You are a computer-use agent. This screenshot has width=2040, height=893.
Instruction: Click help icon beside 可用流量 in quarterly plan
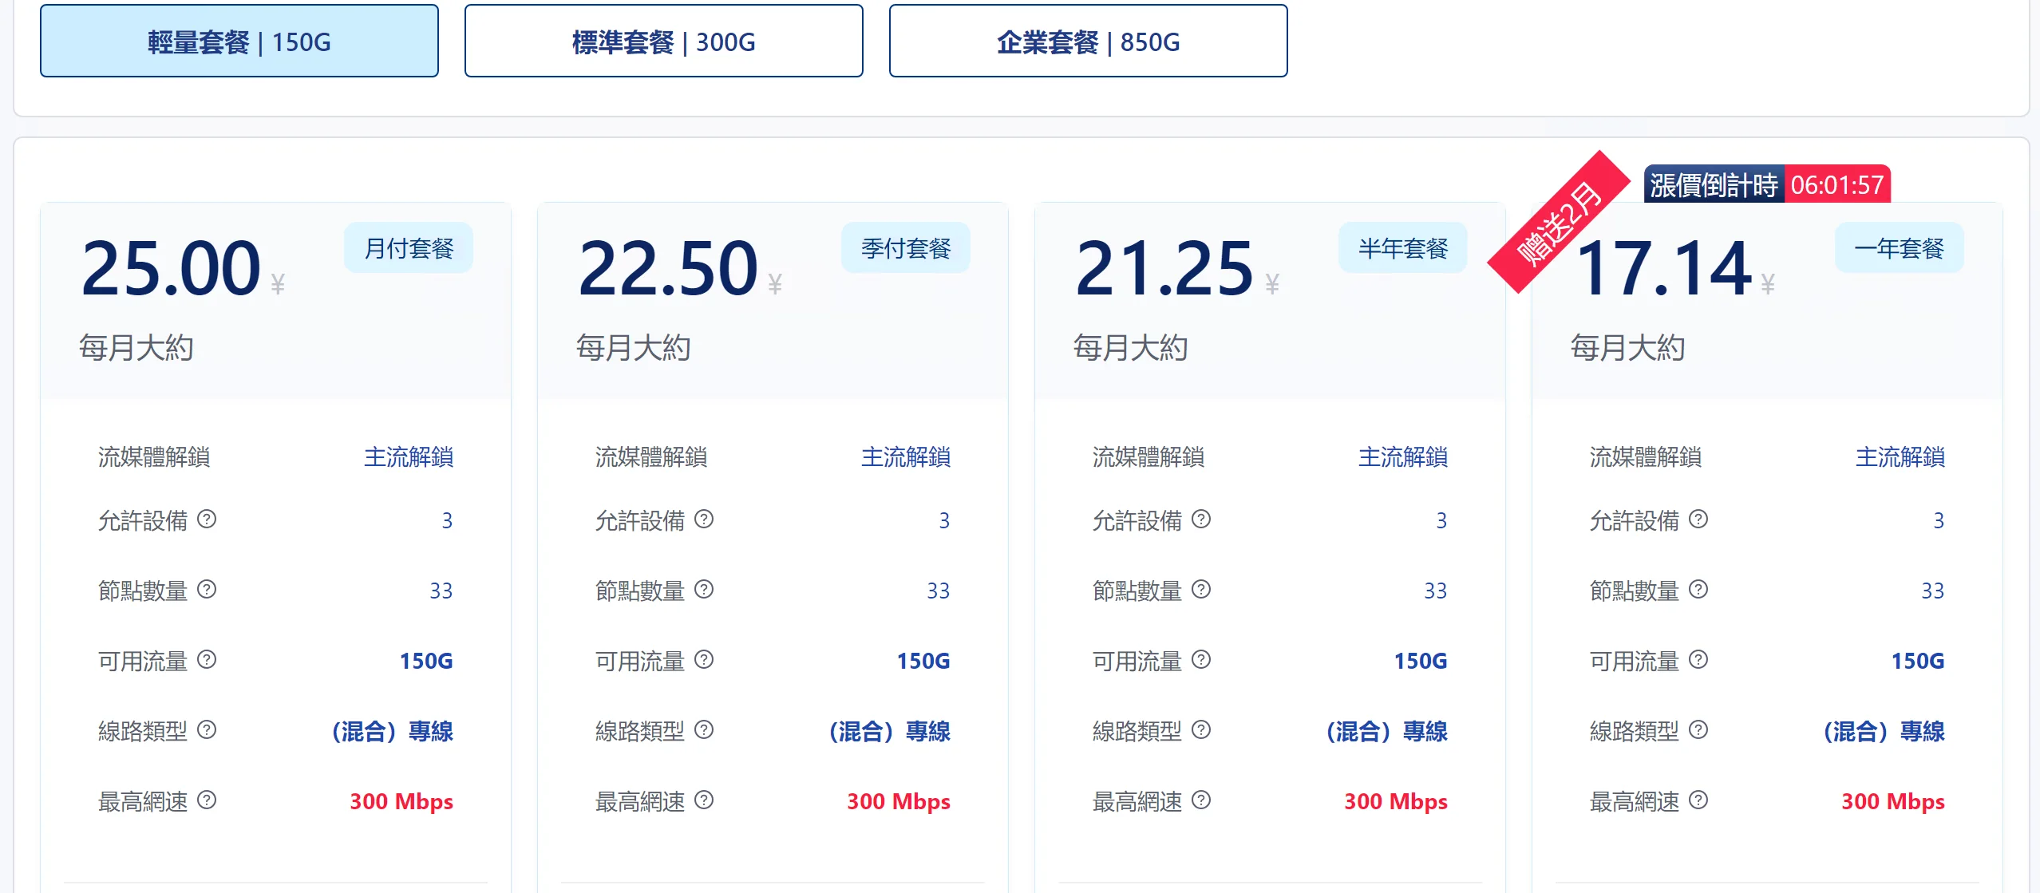pyautogui.click(x=704, y=660)
